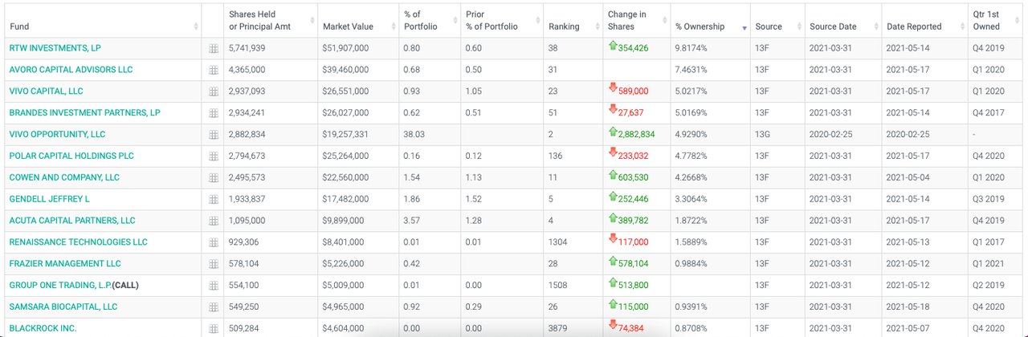Open grid icon in Vivo Capital, LLC row
The width and height of the screenshot is (1028, 337).
pyautogui.click(x=214, y=91)
